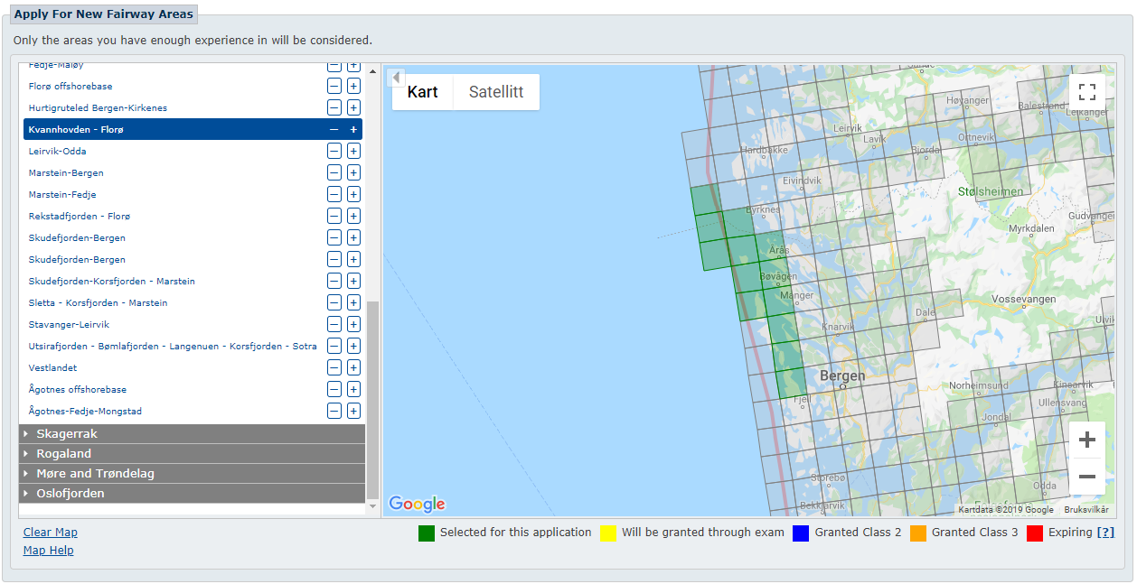1137x584 pixels.
Task: Click the Google logo on map
Action: [x=417, y=504]
